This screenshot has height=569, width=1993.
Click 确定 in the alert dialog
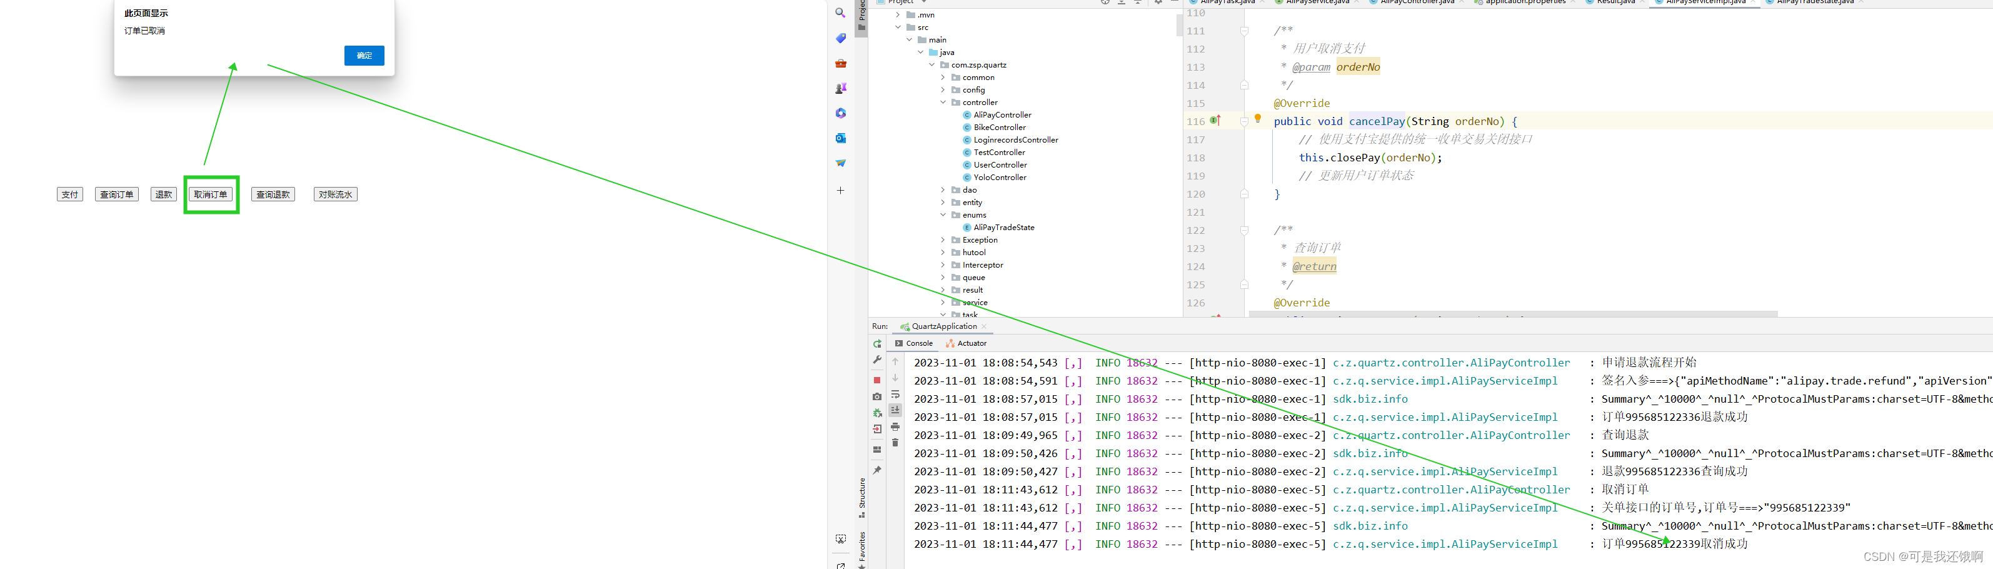(x=364, y=56)
